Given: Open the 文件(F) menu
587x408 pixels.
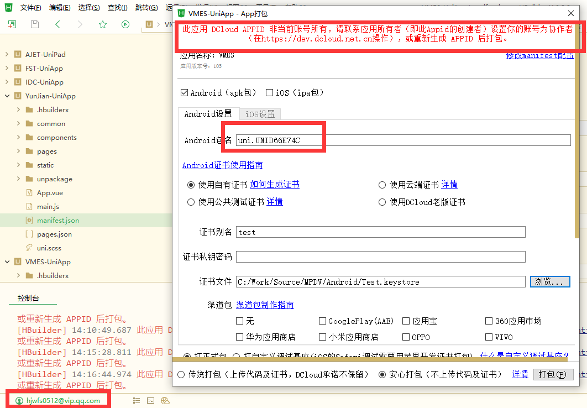Looking at the screenshot, I should click(x=30, y=8).
